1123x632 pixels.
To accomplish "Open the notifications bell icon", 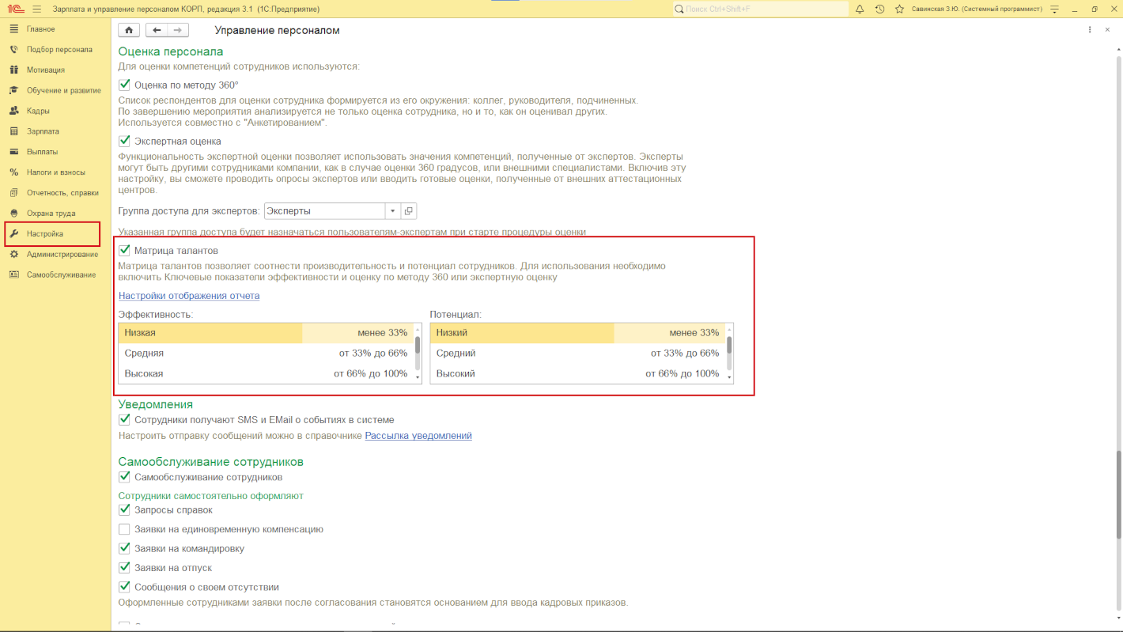I will pos(860,9).
